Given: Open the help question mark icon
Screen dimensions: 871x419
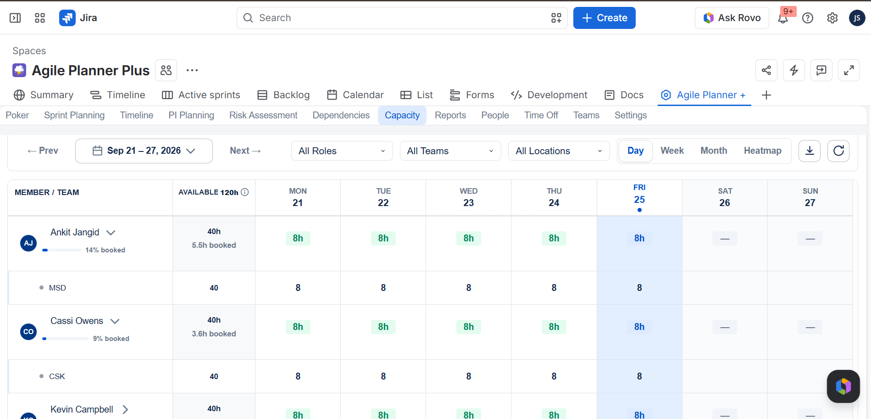Looking at the screenshot, I should click(808, 18).
